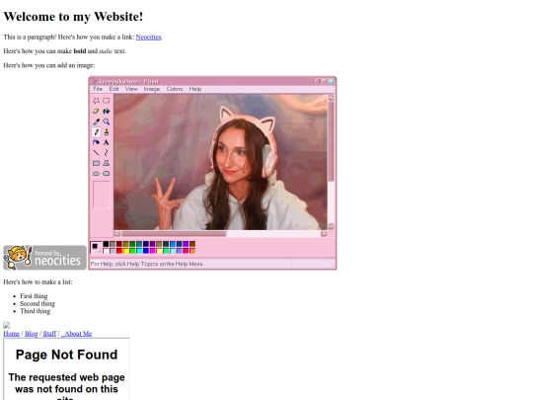Choose the Rectangle shape tool
The width and height of the screenshot is (533, 400).
[x=96, y=163]
